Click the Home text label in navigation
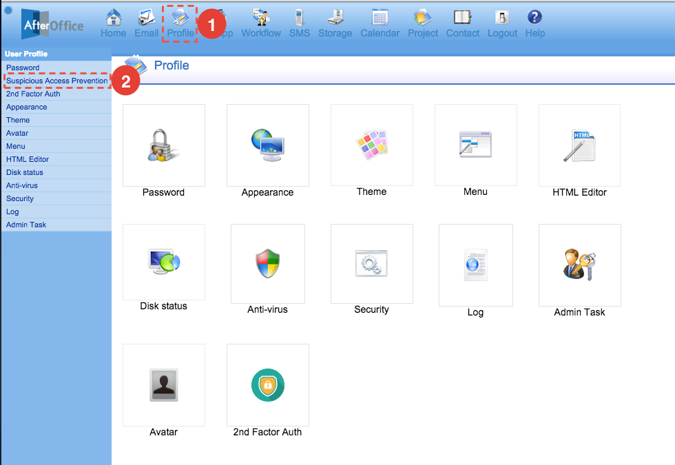 click(x=113, y=33)
